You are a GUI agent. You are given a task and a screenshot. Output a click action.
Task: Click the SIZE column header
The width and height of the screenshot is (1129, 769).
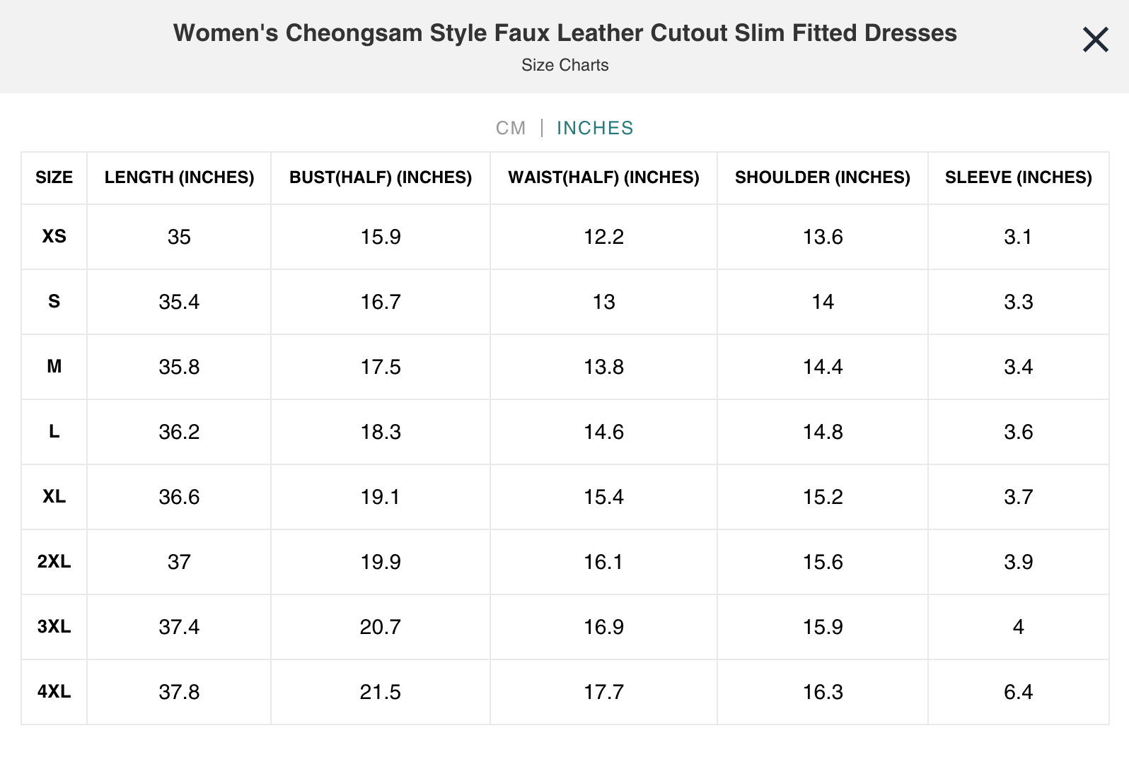pyautogui.click(x=53, y=177)
